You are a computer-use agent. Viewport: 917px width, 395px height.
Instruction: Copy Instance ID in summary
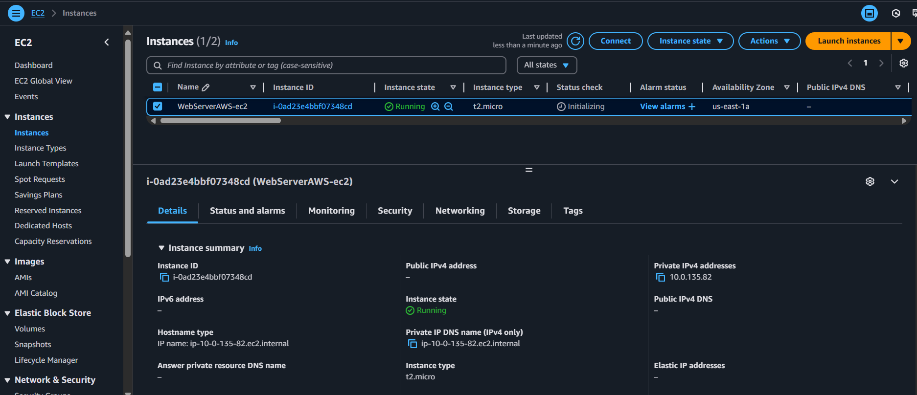click(164, 277)
